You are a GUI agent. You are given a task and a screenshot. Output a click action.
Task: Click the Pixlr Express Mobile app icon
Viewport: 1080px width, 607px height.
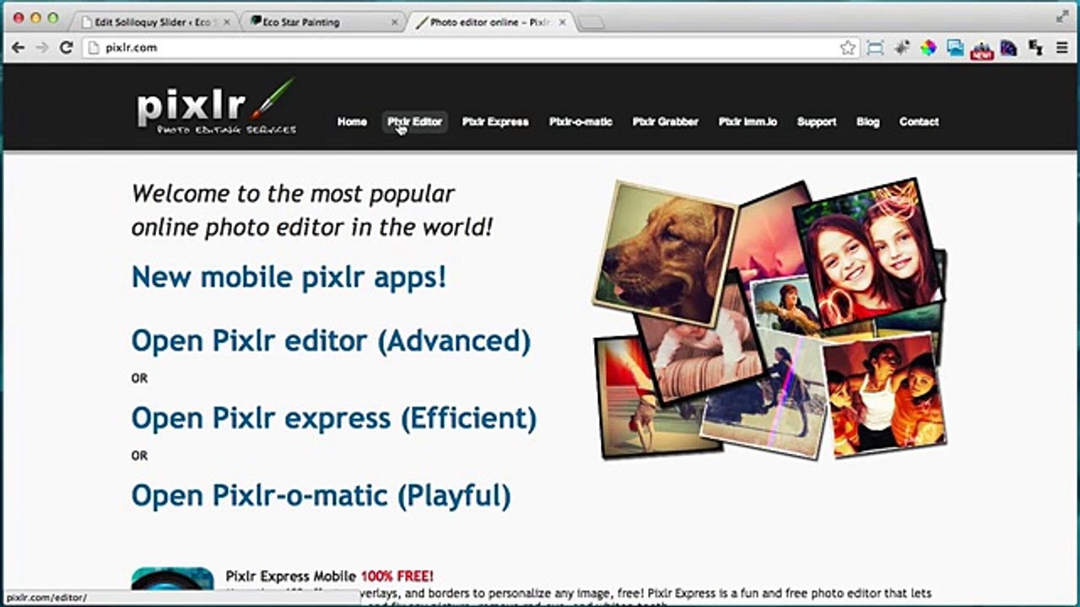coord(173,578)
